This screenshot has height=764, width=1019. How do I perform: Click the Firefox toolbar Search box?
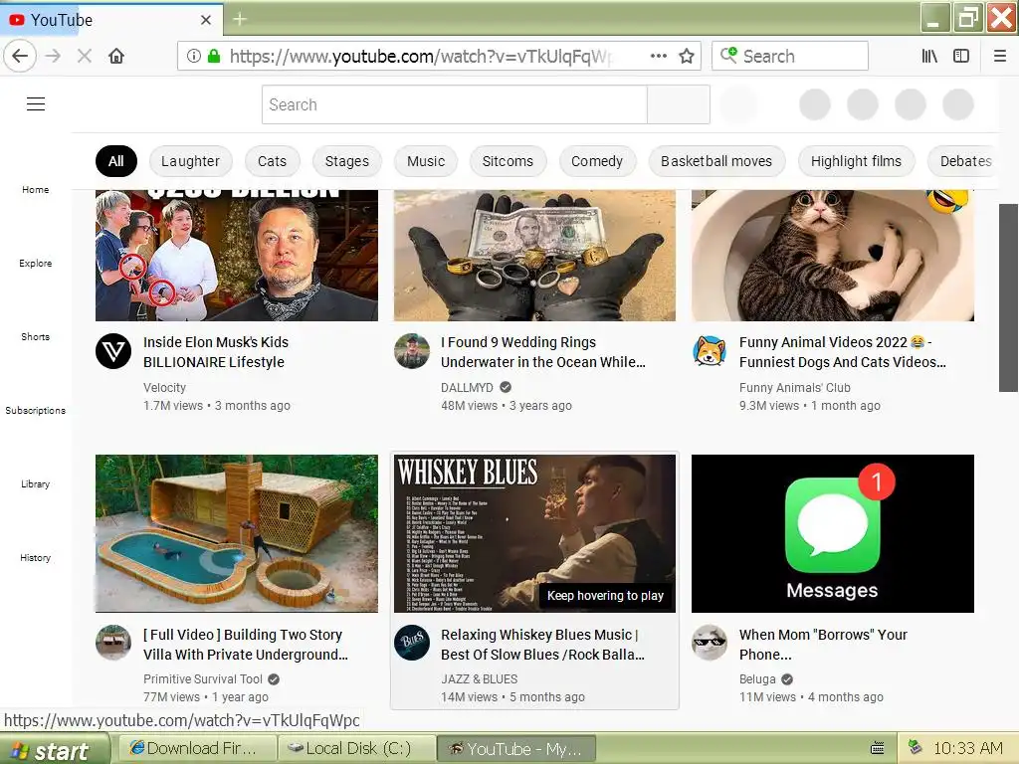(790, 56)
